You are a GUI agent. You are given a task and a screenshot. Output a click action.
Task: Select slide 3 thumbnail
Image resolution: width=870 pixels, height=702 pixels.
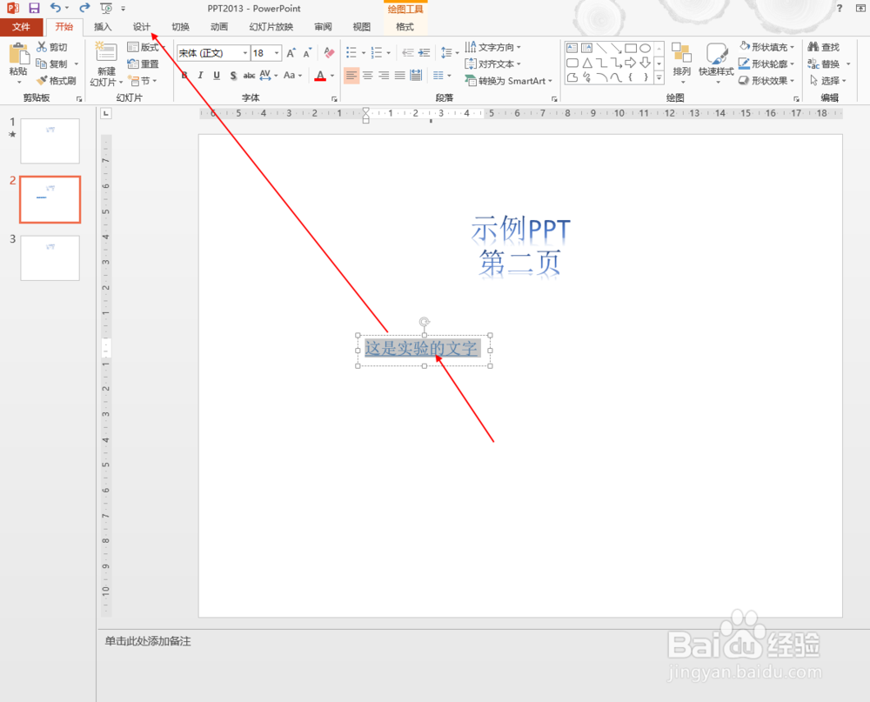(50, 258)
